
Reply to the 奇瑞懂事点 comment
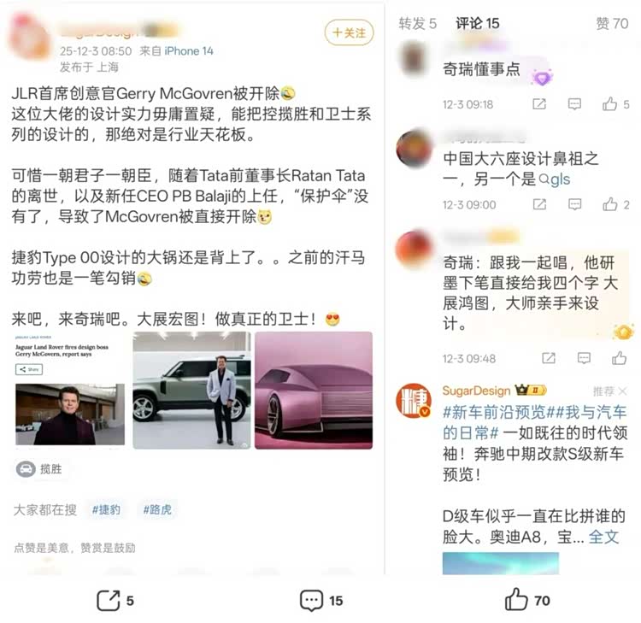click(575, 104)
